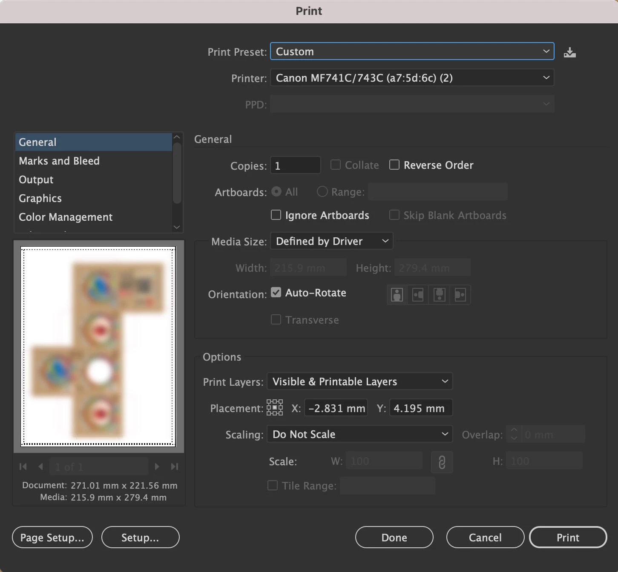Screen dimensions: 618x572
Task: Select the Output category
Action: [x=94, y=179]
